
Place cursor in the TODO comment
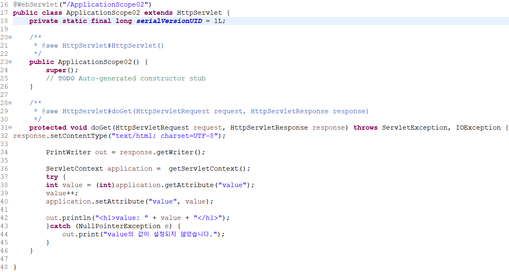click(123, 78)
